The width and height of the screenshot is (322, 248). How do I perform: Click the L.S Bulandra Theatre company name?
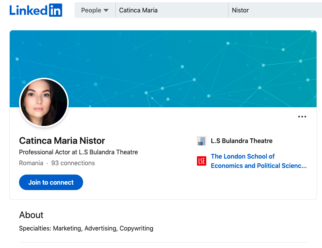tap(242, 141)
